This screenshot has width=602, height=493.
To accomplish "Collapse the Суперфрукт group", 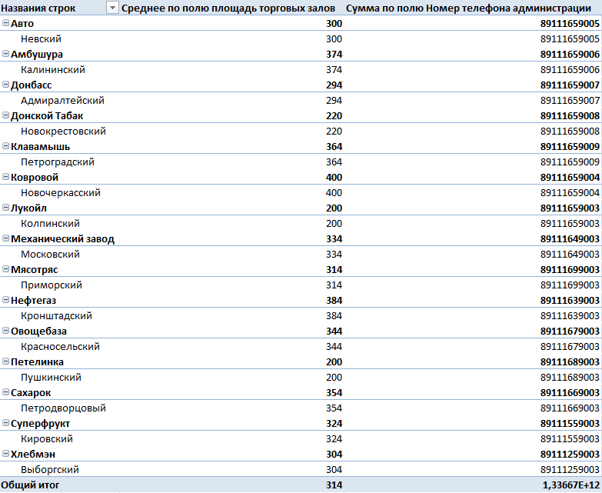I will coord(5,423).
